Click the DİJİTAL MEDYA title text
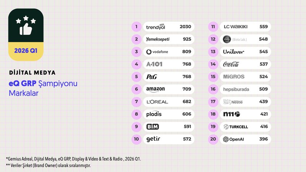The image size is (306, 172). tap(32, 72)
